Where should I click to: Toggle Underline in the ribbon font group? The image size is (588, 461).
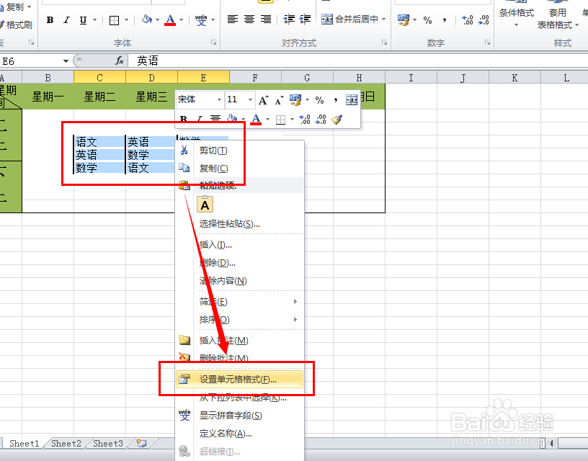pos(84,20)
